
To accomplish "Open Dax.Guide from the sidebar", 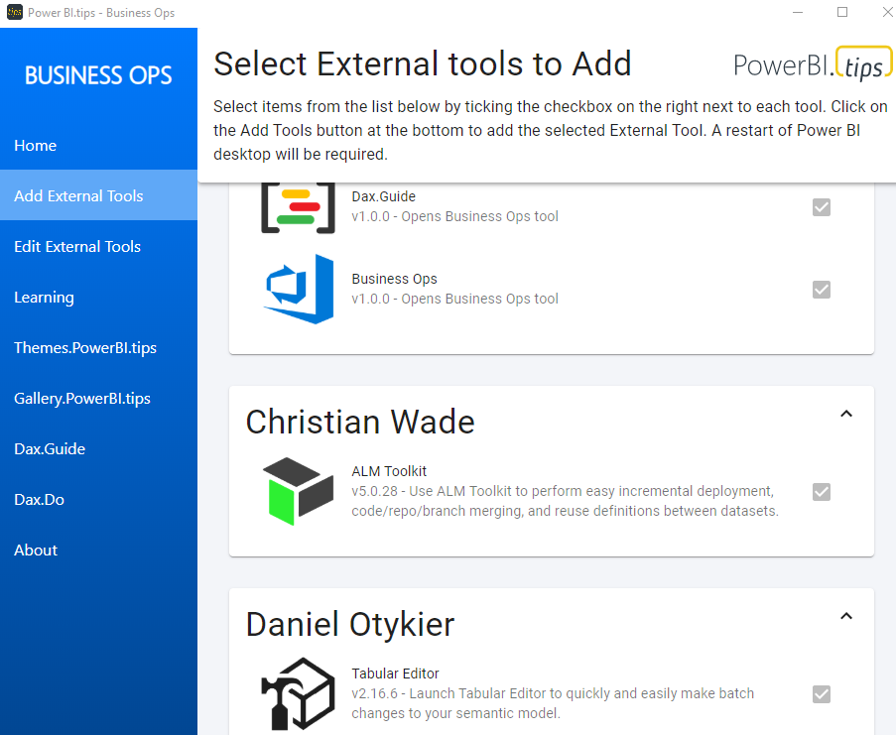I will pos(99,448).
